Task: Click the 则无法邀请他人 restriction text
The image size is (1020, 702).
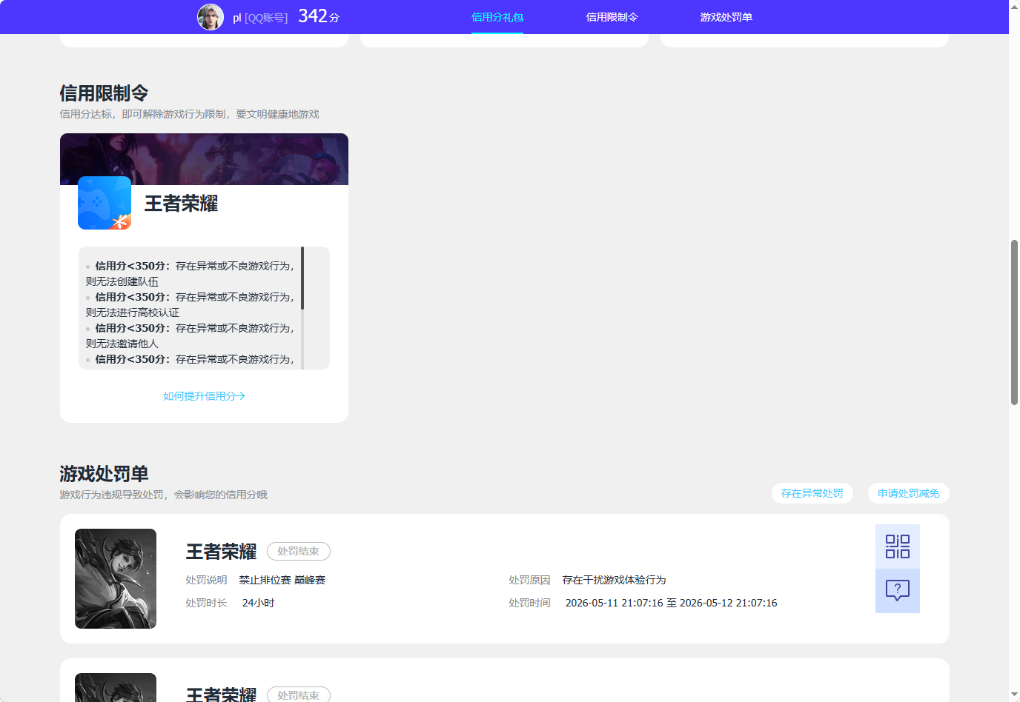Action: 122,344
